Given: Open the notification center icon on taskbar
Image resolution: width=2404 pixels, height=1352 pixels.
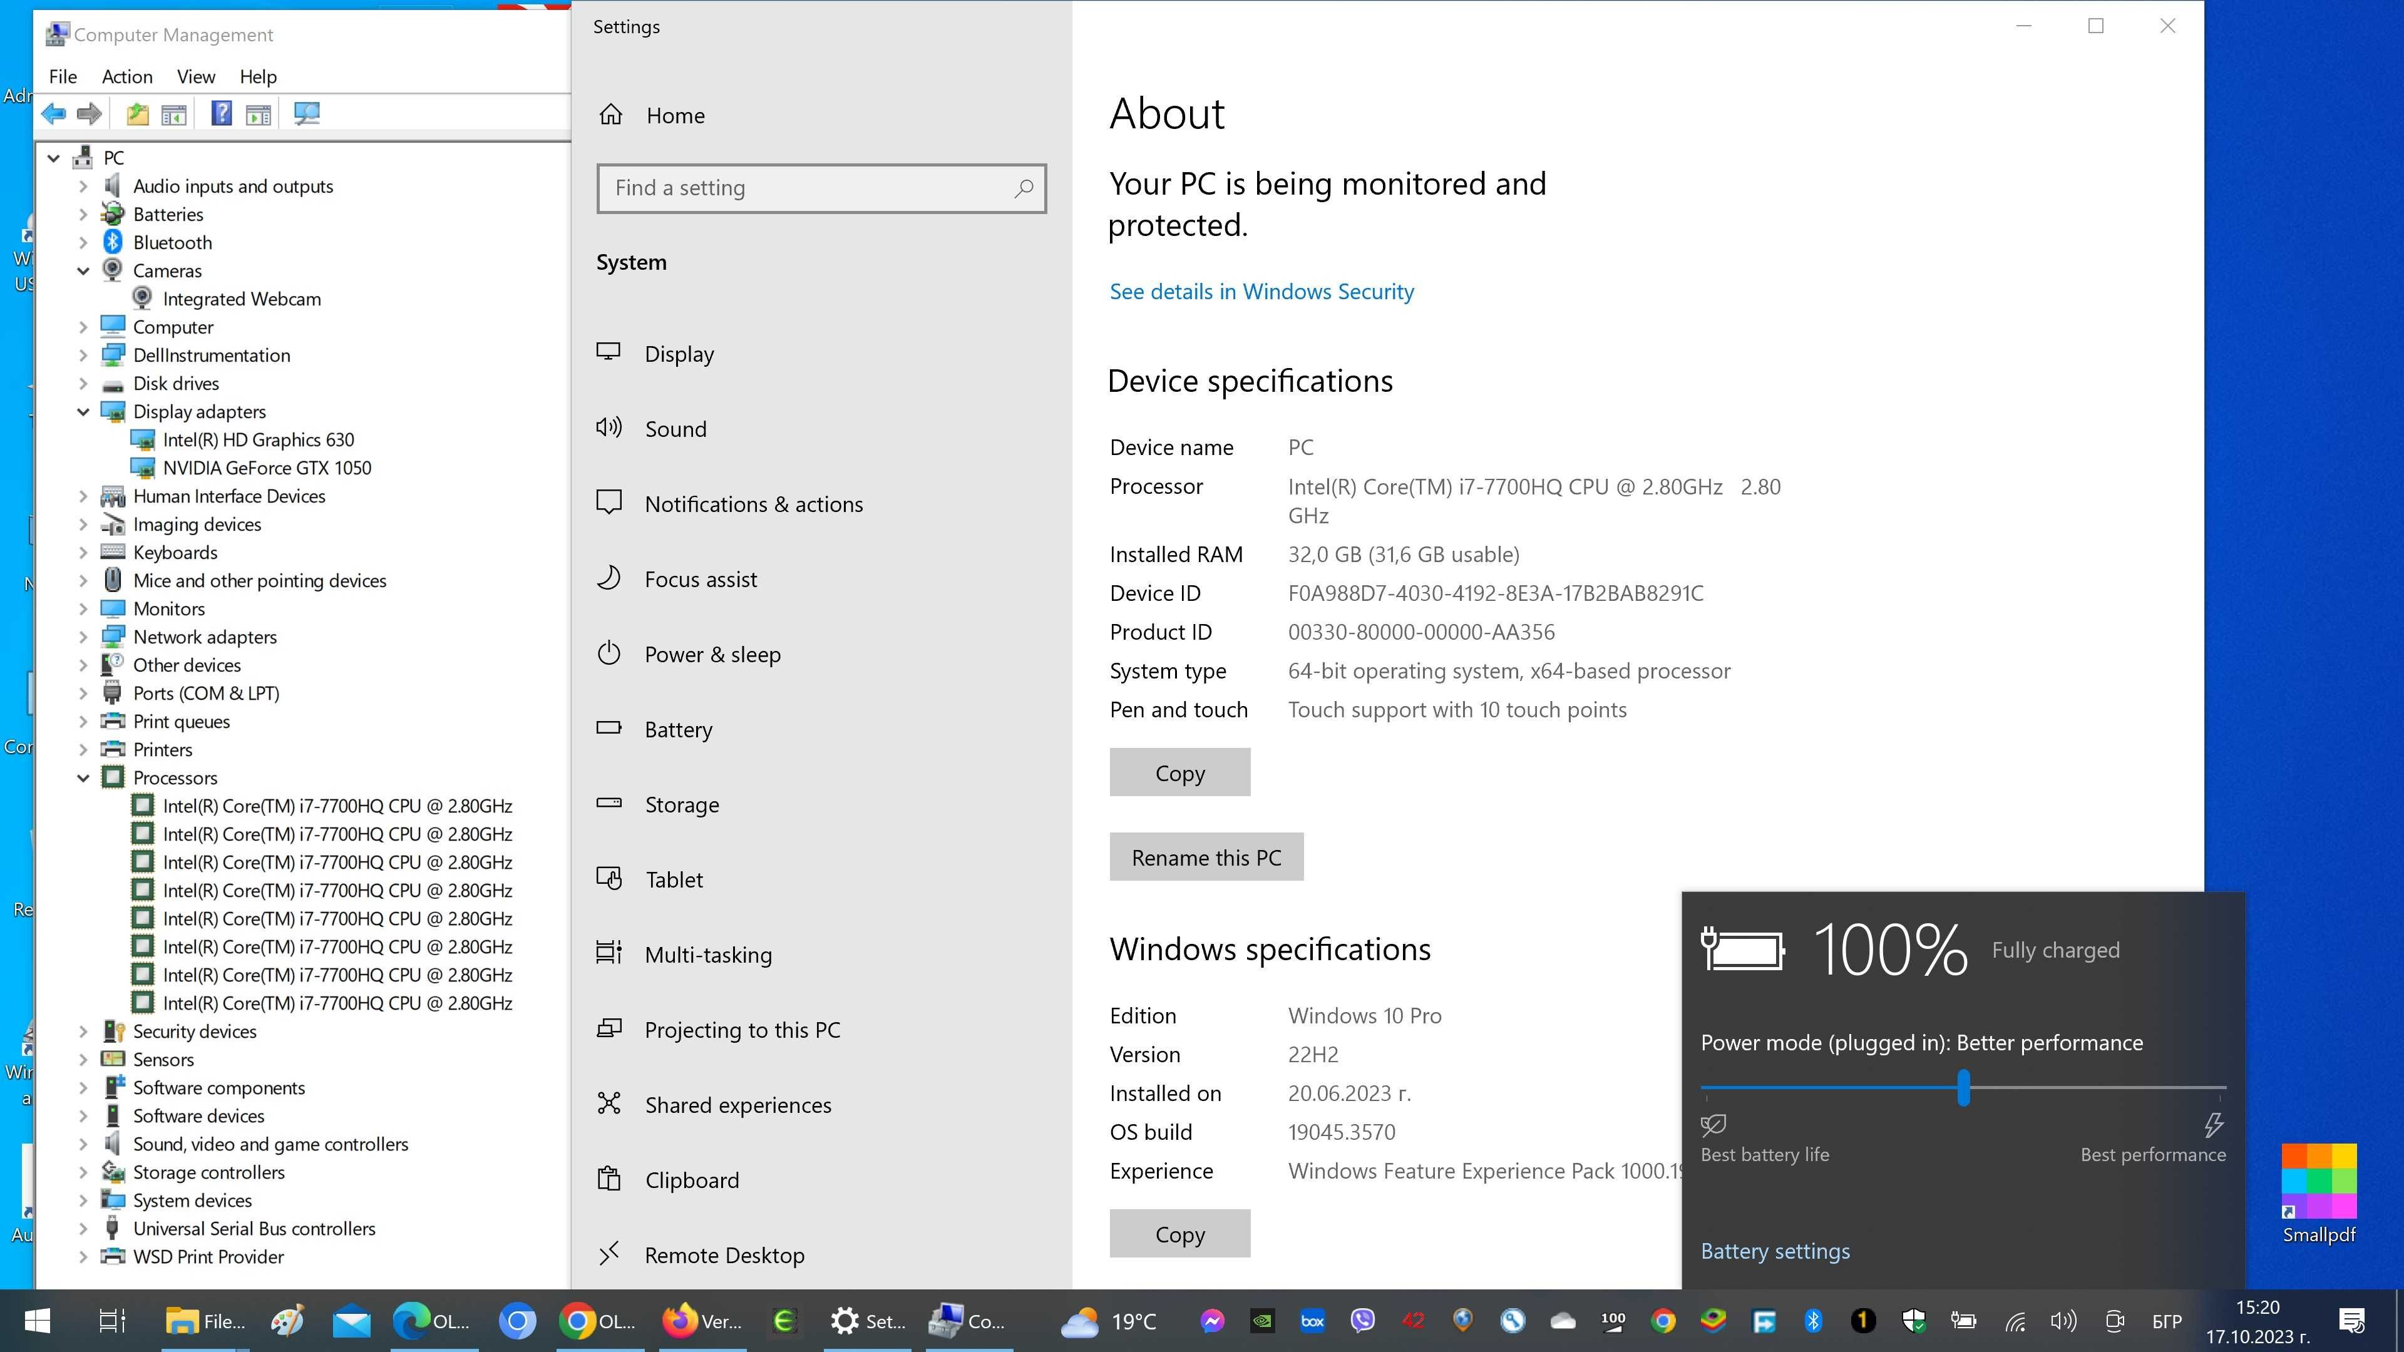Looking at the screenshot, I should click(2351, 1320).
